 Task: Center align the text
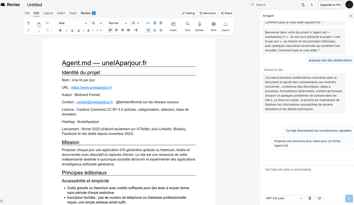(116, 30)
